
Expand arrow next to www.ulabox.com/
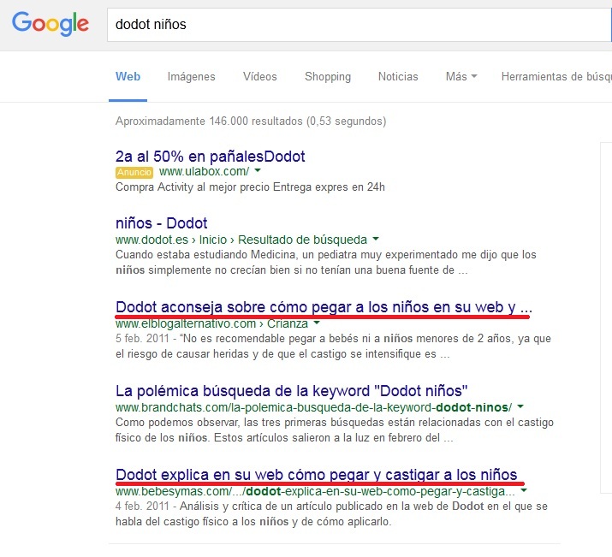(x=258, y=170)
